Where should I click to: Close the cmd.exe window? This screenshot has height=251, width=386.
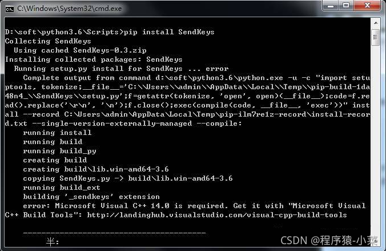[x=367, y=5]
